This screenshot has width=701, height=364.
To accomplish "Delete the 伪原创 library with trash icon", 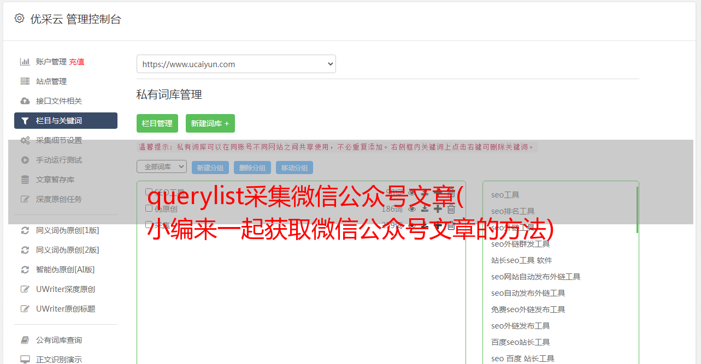I will (451, 209).
